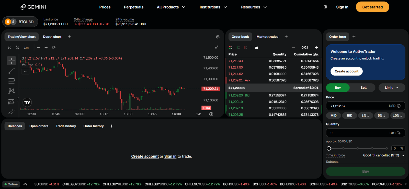Collapse the drawing toolbar arrow
The image size is (409, 189).
[18, 98]
